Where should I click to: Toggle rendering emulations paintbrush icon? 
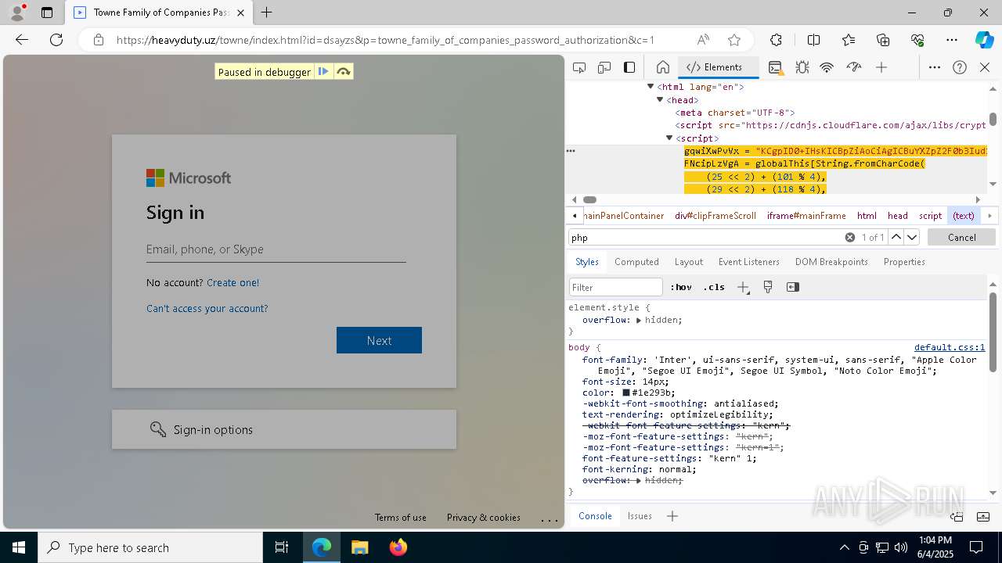(768, 287)
